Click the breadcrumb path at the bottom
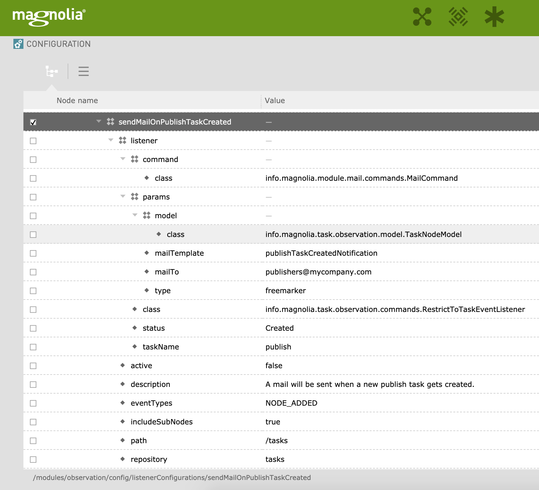Image resolution: width=539 pixels, height=490 pixels. pos(172,478)
